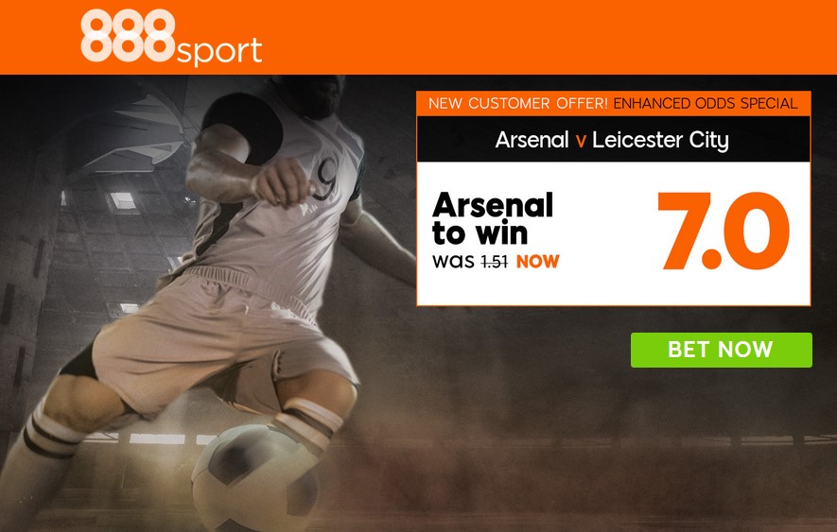The height and width of the screenshot is (532, 837).
Task: Click the stadium ceiling light behind player
Action: coord(123,200)
